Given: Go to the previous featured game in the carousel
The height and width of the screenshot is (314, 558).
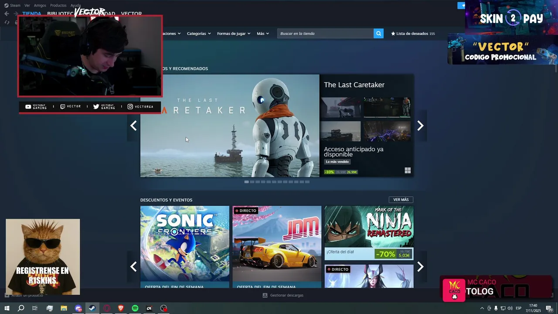Looking at the screenshot, I should pos(133,126).
